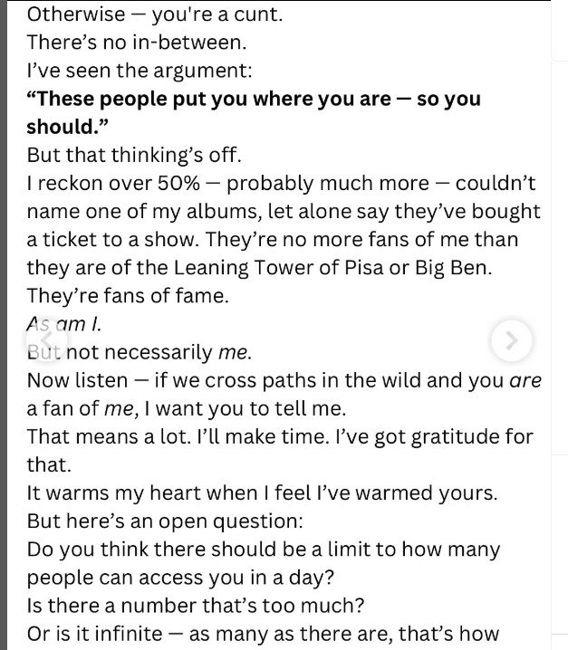Click the italic line "As am I."
568x650 pixels.
tap(64, 324)
